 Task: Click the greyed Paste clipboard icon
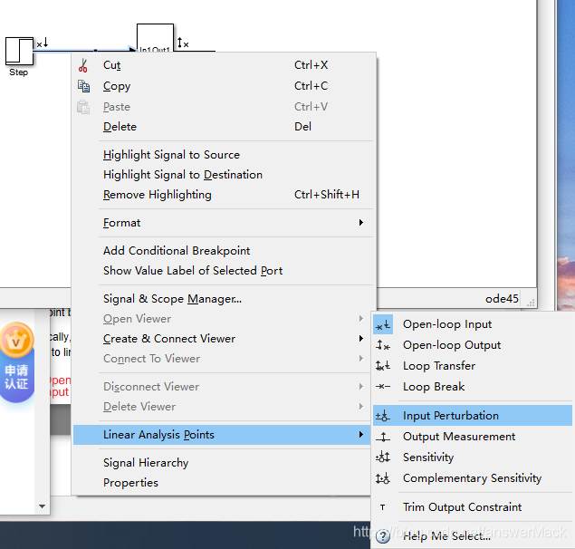(83, 107)
